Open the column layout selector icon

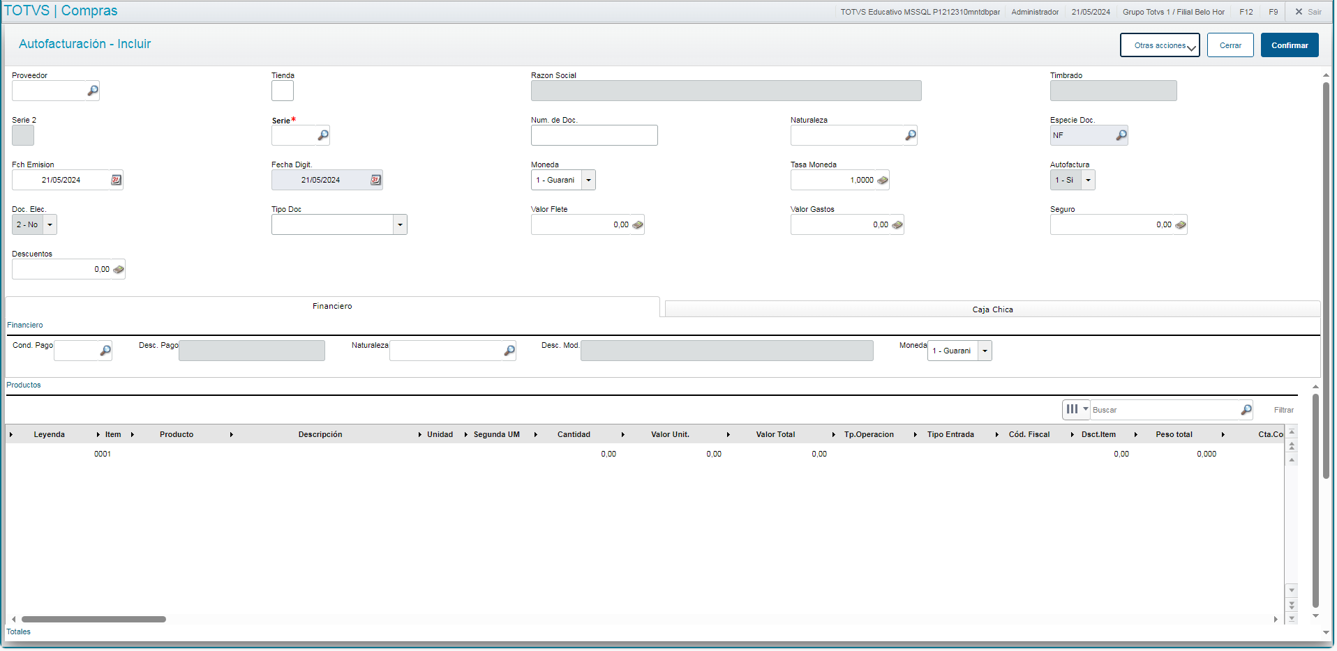[x=1076, y=409]
